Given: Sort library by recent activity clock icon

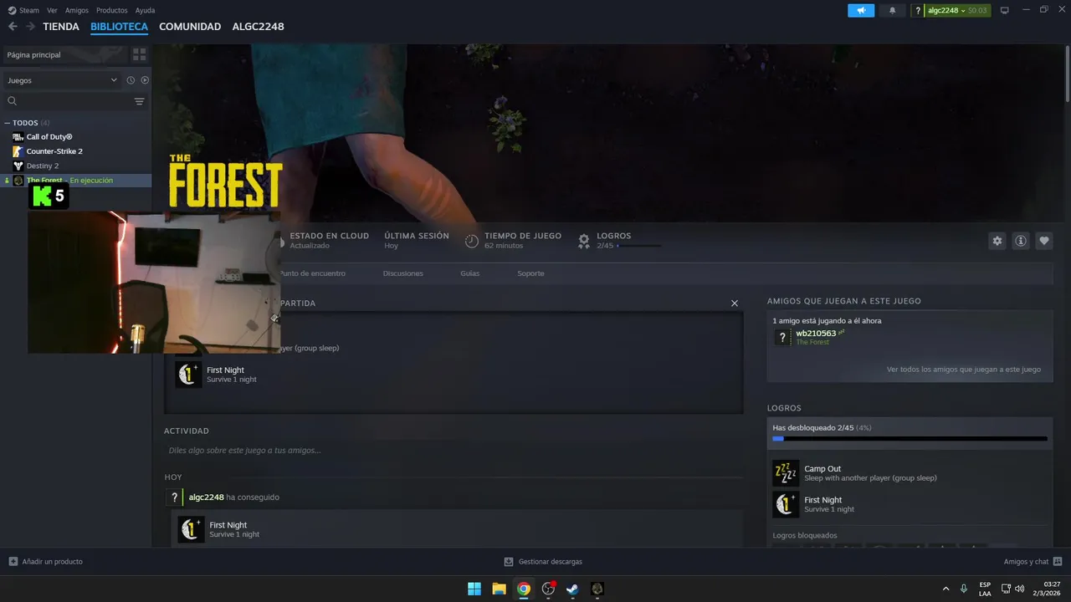Looking at the screenshot, I should point(131,80).
